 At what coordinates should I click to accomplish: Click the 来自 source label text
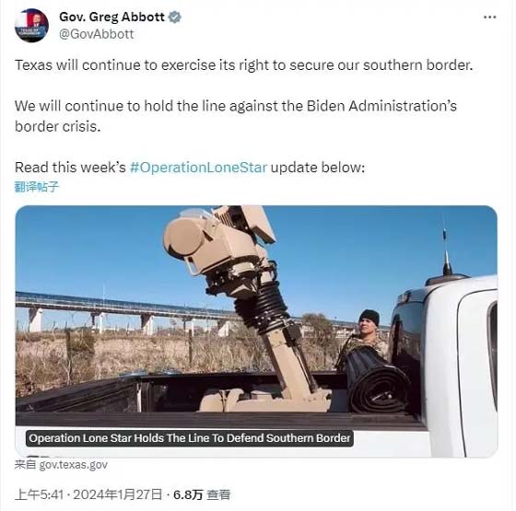click(x=26, y=465)
